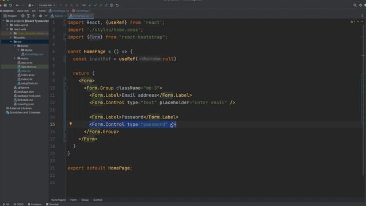The height and width of the screenshot is (206, 366).
Task: Click the fold toggle beside line 9
Action: coord(66,81)
